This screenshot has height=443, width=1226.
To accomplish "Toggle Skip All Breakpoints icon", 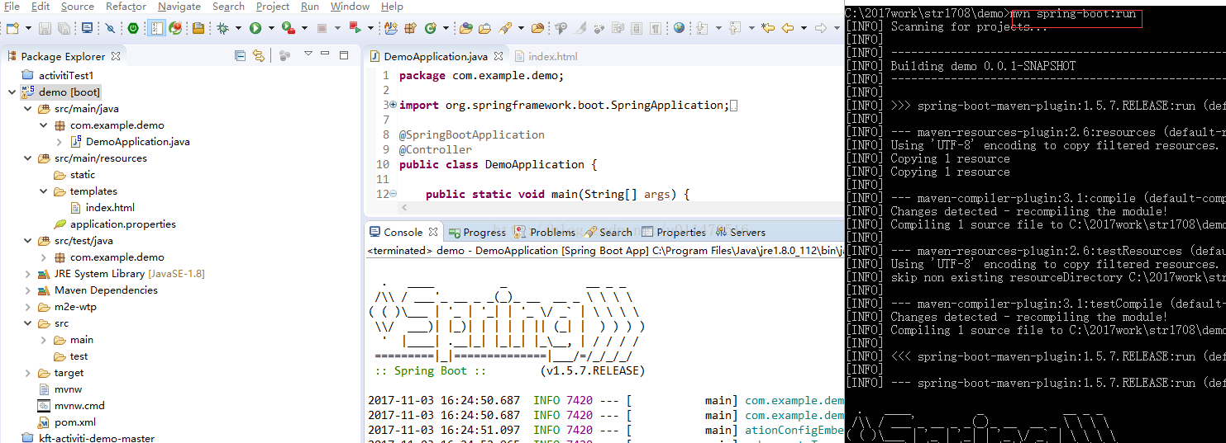I will pyautogui.click(x=110, y=28).
